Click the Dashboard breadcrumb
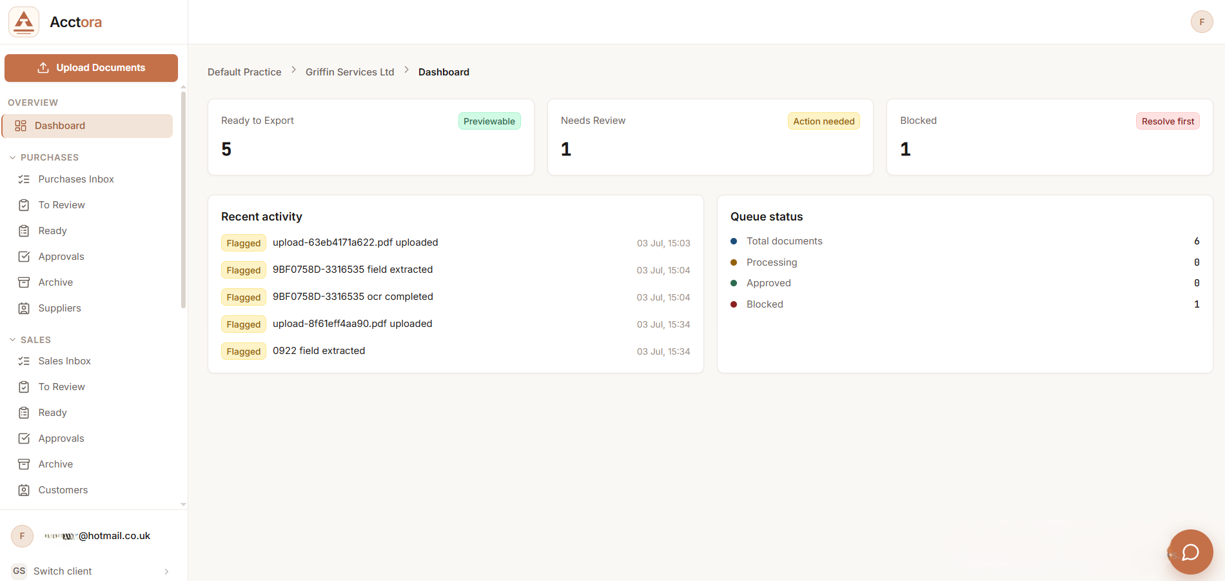The image size is (1225, 581). click(x=444, y=72)
